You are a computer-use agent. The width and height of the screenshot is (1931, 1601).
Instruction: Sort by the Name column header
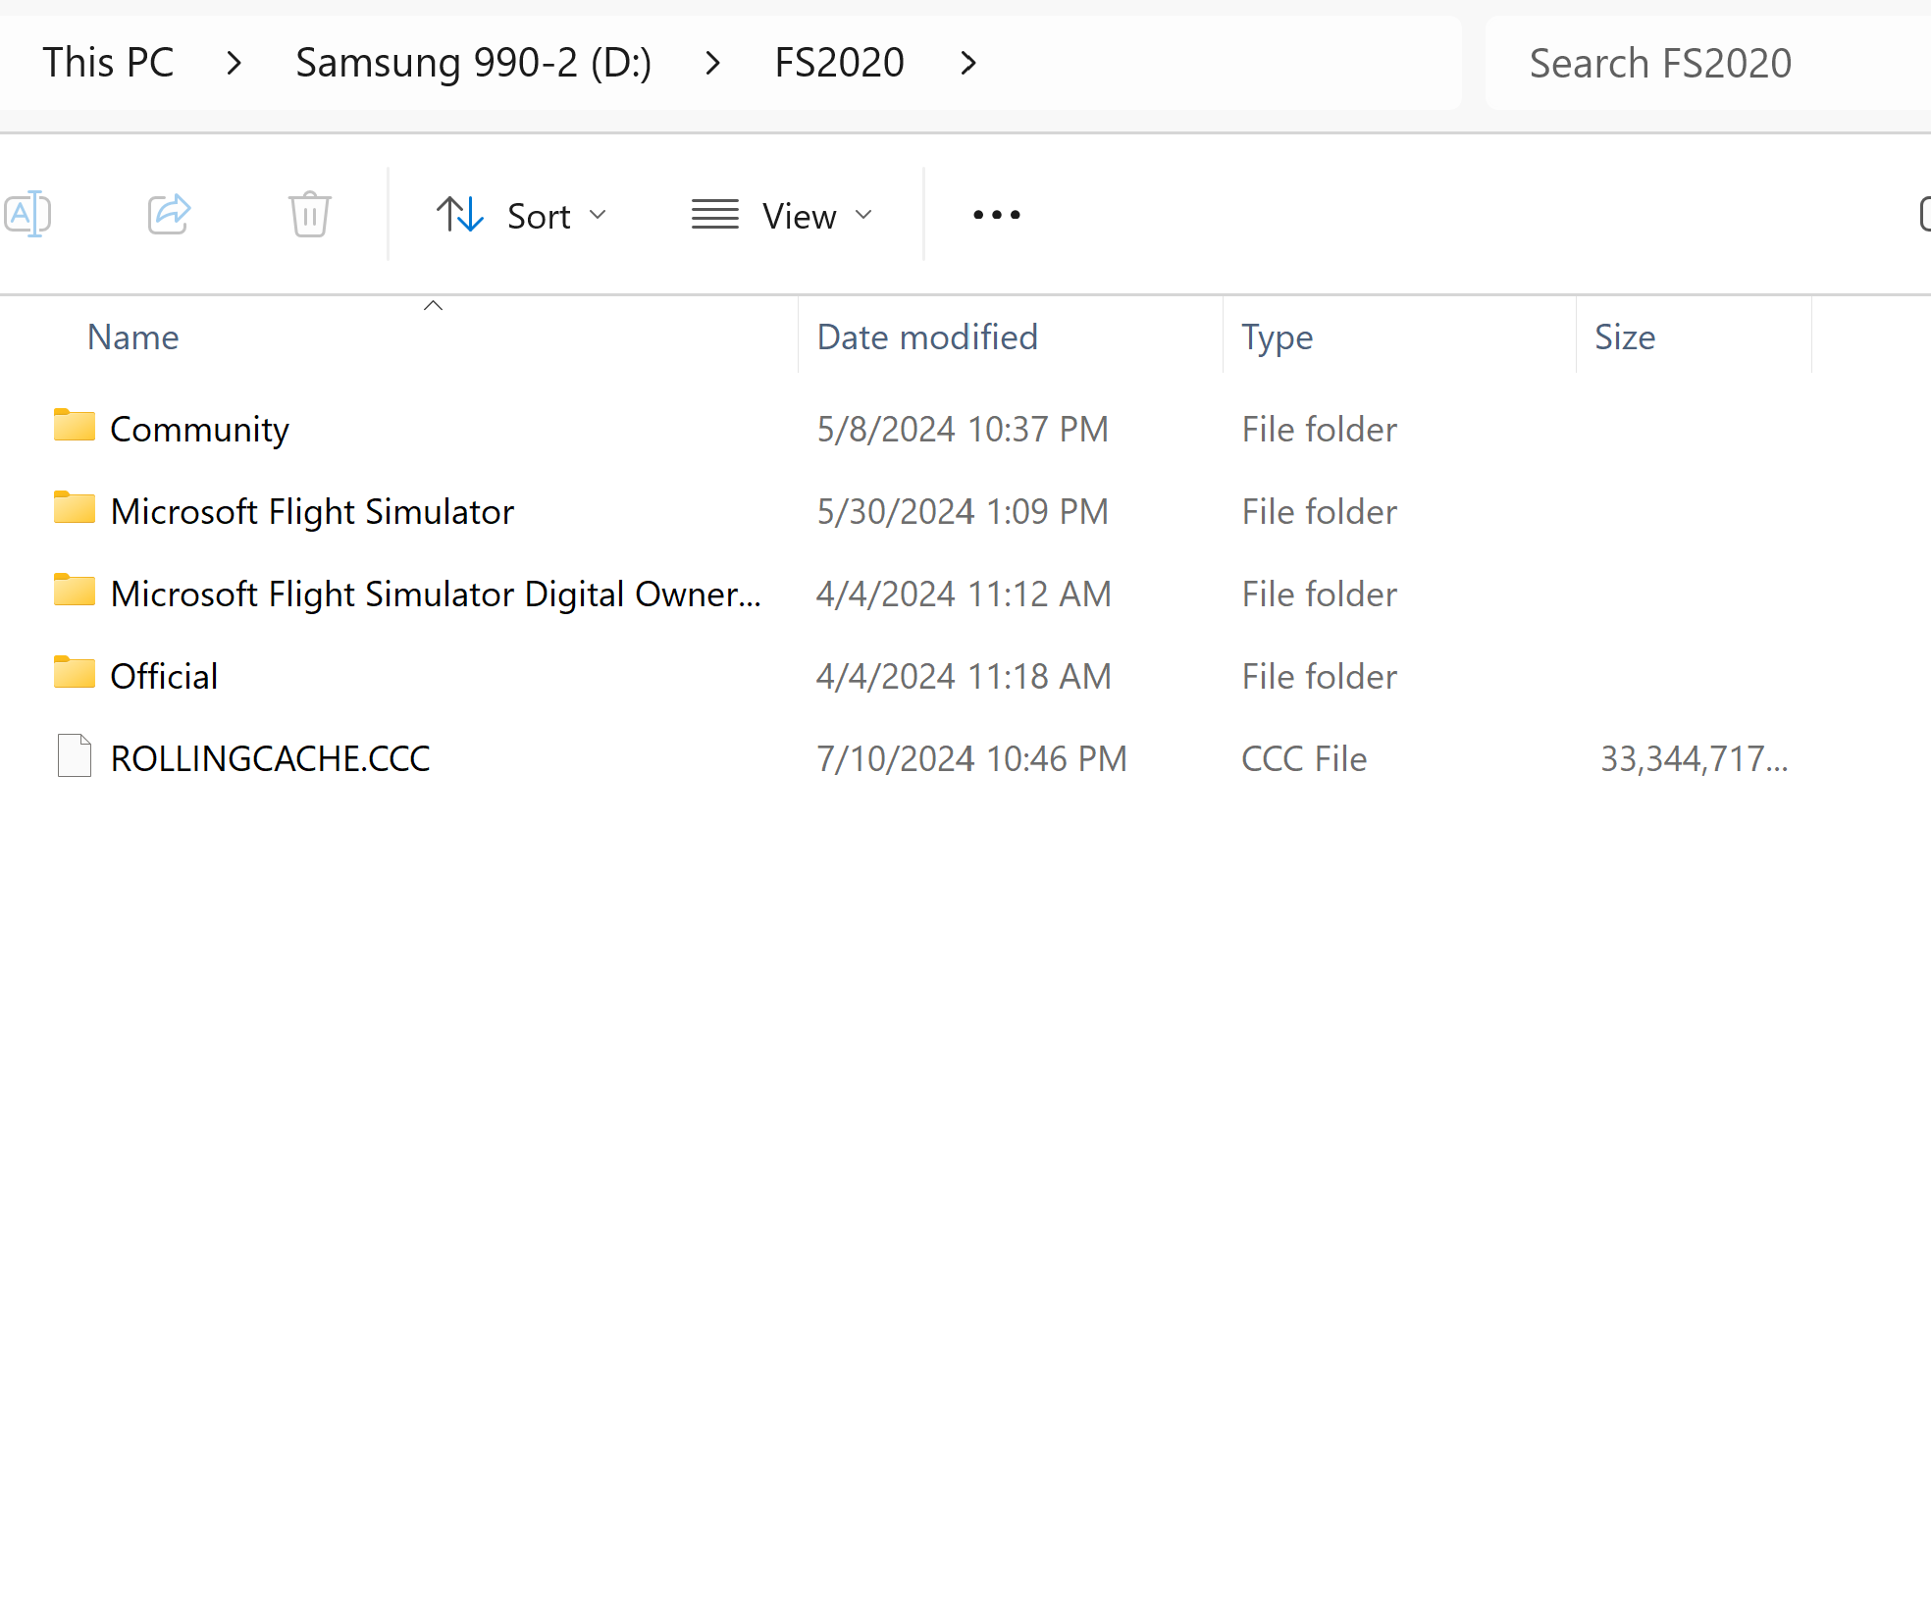pyautogui.click(x=133, y=337)
